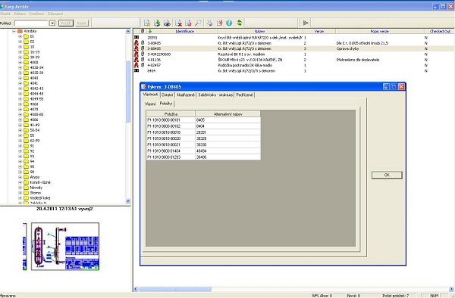The width and height of the screenshot is (455, 298).
Task: Click the green download arrow toolbar icon
Action: click(x=157, y=23)
